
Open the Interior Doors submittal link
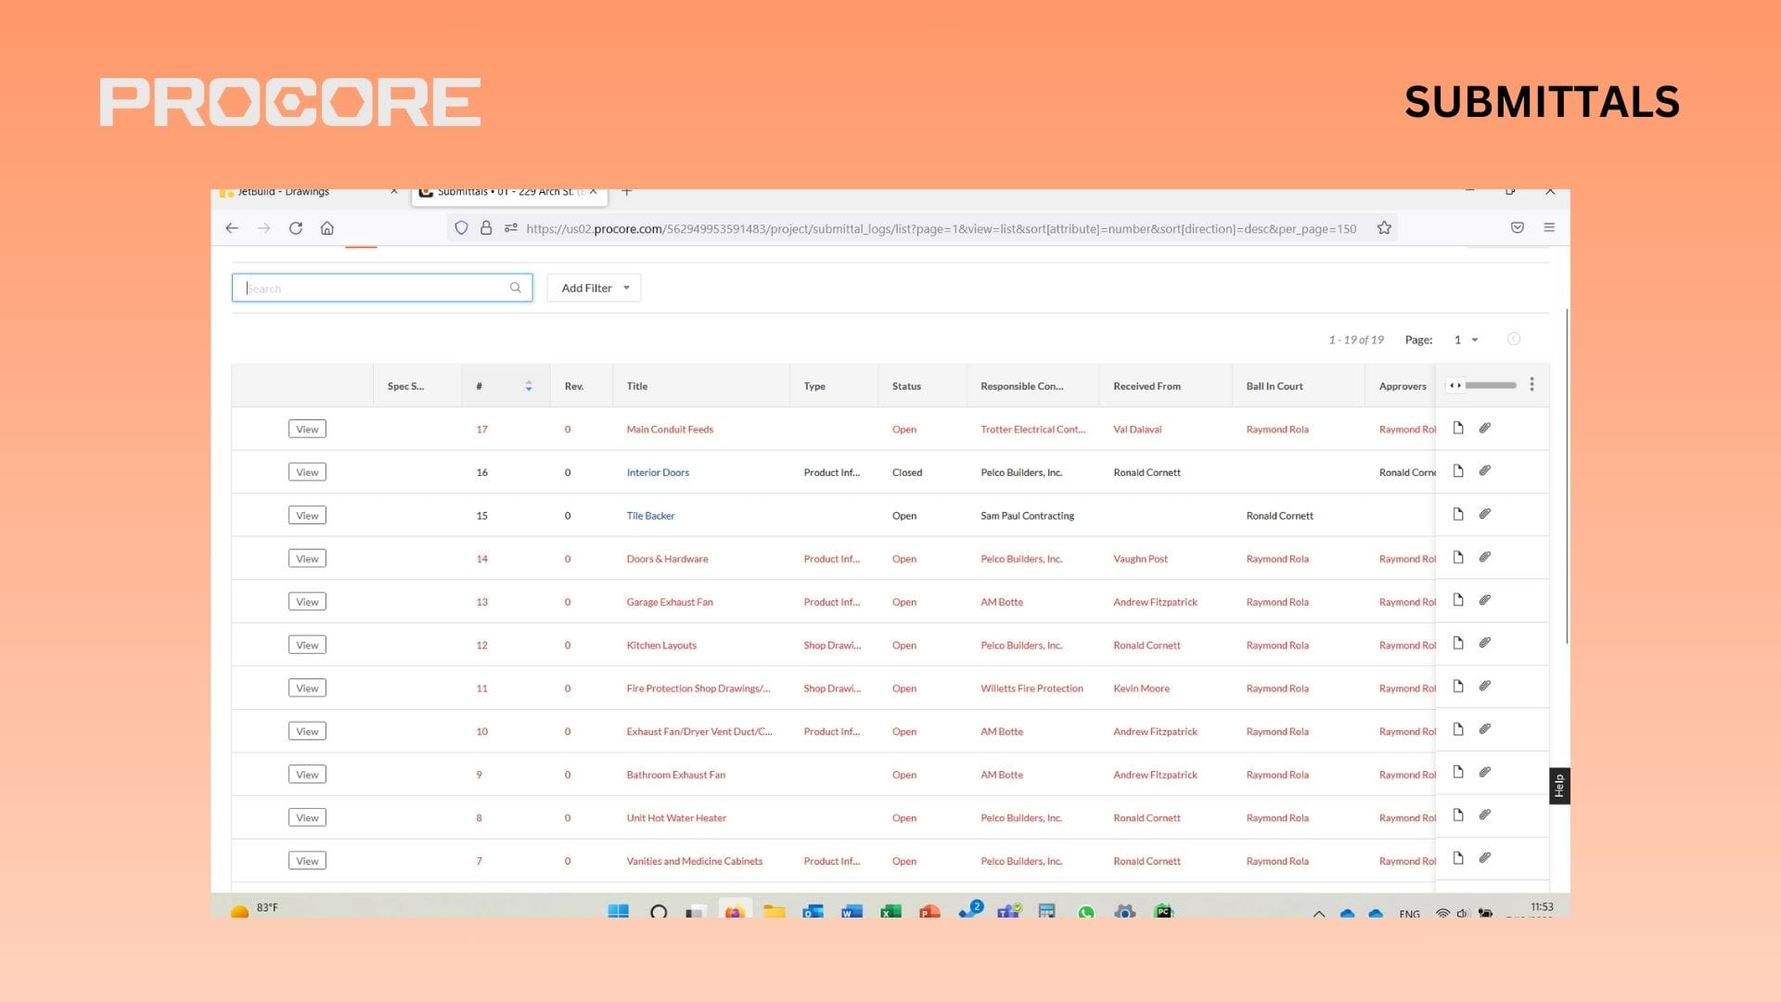pyautogui.click(x=658, y=472)
